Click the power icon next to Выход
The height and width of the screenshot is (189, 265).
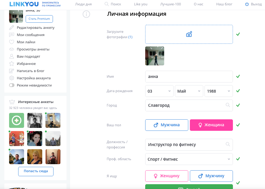click(247, 4)
